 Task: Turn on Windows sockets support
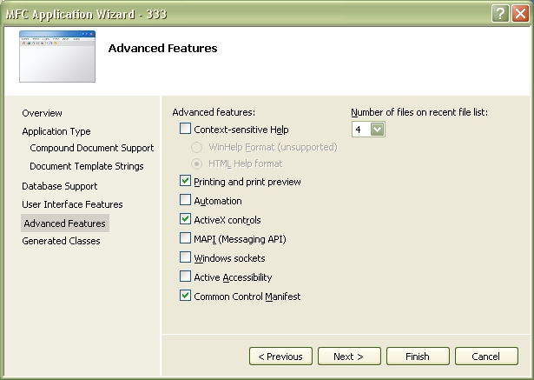pos(185,257)
